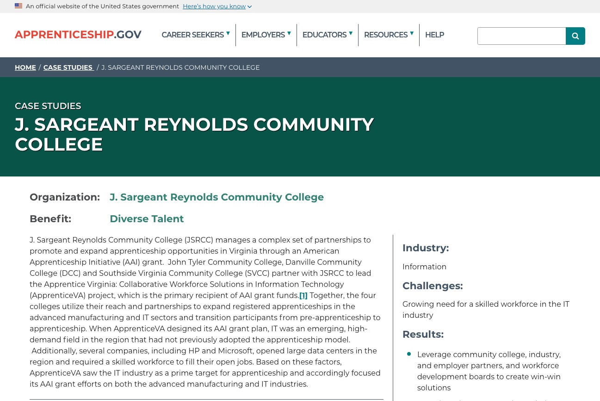Expand the Career Seekers dropdown arrow
Screen dimensions: 600x401
coord(228,33)
